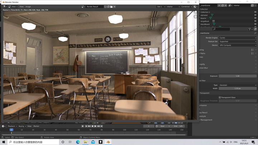This screenshot has width=258, height=145.
Task: Click the Exposure value slider
Action: tap(238, 76)
